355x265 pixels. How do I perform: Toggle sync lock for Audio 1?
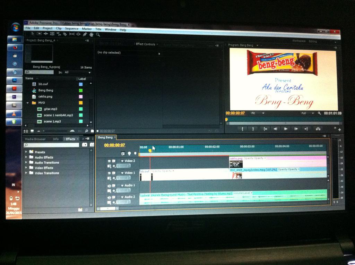pyautogui.click(x=114, y=185)
